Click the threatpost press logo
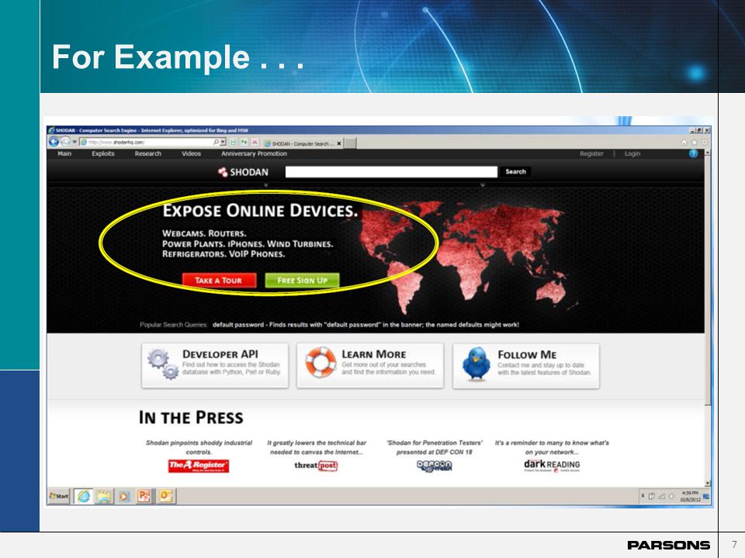The width and height of the screenshot is (745, 558). pos(316,466)
